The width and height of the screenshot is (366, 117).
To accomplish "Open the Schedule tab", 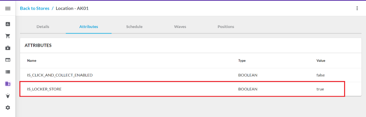I will tap(134, 27).
